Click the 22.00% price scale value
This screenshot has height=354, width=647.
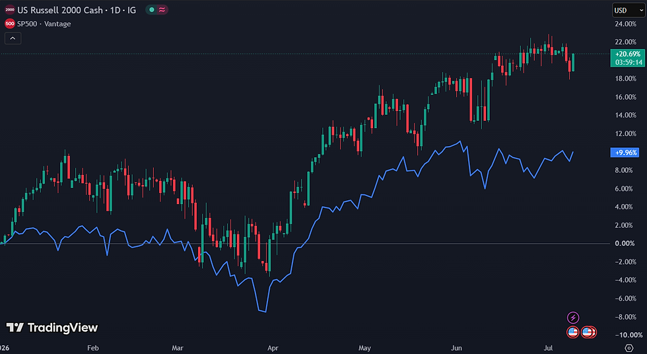pyautogui.click(x=626, y=42)
